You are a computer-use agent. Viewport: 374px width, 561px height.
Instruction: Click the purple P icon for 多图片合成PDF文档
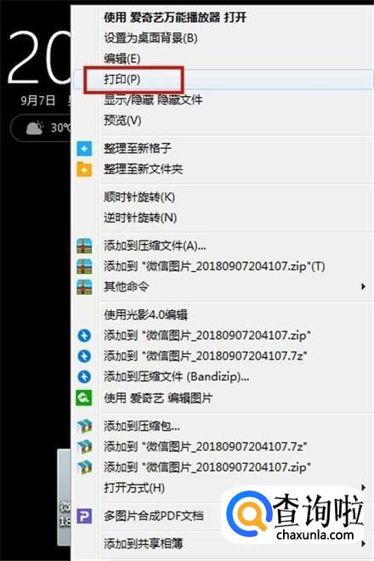(x=84, y=516)
